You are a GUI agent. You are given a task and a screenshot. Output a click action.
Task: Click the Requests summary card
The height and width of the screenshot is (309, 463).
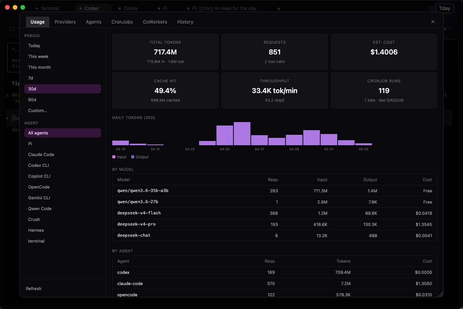pos(275,52)
